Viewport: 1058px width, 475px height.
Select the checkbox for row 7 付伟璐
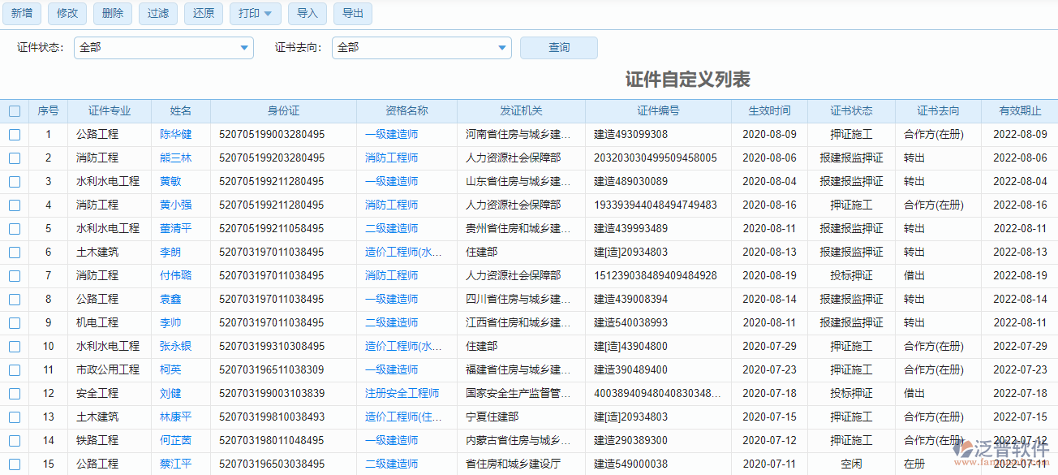(x=15, y=276)
